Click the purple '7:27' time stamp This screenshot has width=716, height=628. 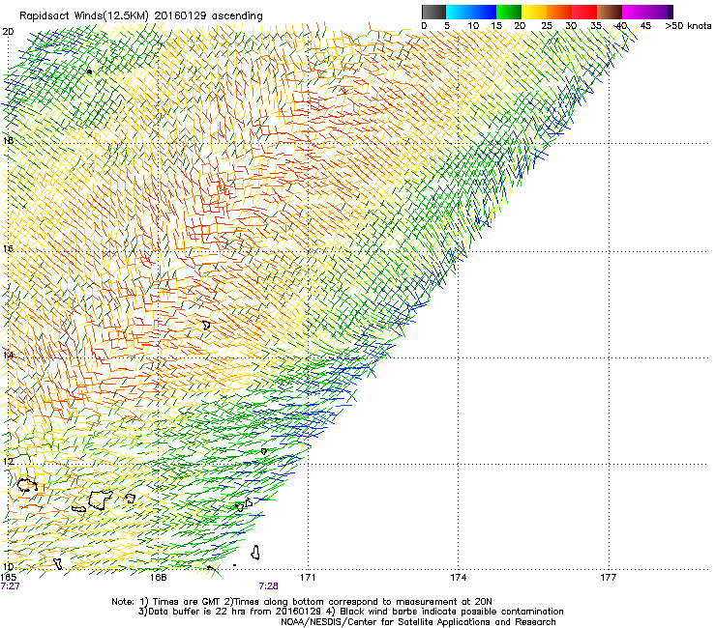[10, 586]
